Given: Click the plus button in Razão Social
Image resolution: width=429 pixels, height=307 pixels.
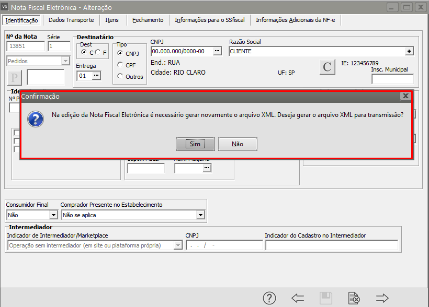Looking at the screenshot, I should (x=409, y=51).
